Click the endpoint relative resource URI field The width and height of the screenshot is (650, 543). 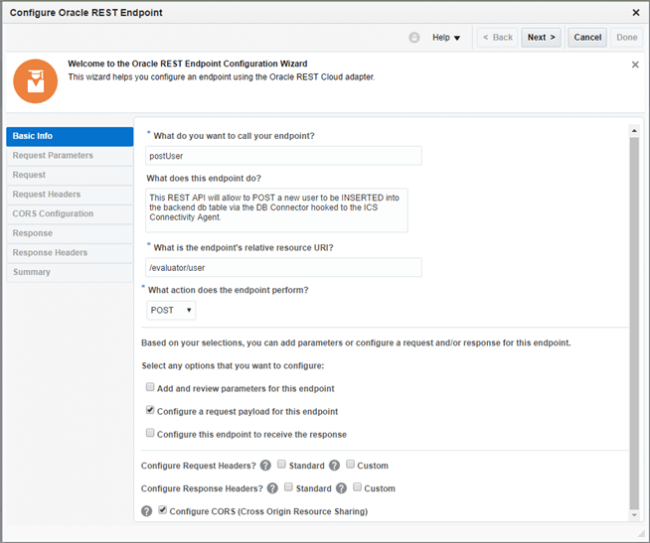[x=283, y=267]
